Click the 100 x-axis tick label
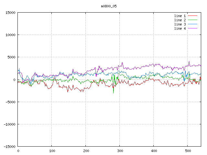Screen dimensions: 207x155 (52, 151)
